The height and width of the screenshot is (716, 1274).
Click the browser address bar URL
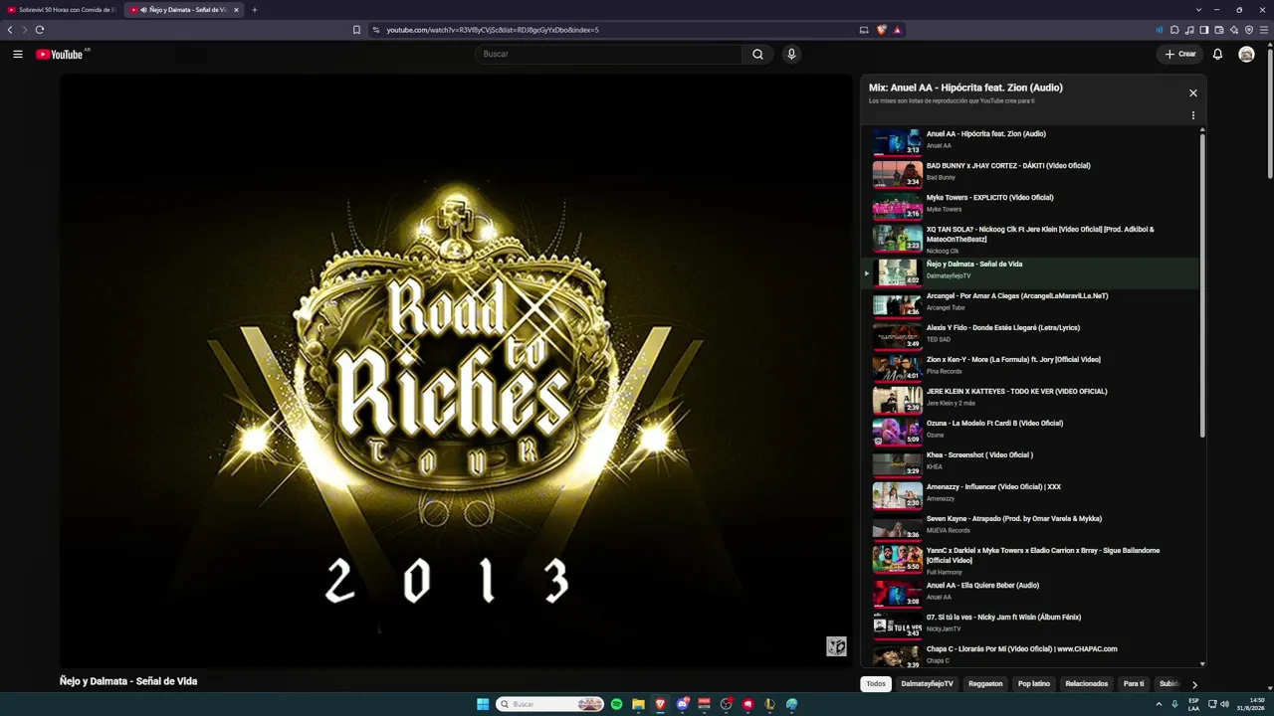click(493, 30)
